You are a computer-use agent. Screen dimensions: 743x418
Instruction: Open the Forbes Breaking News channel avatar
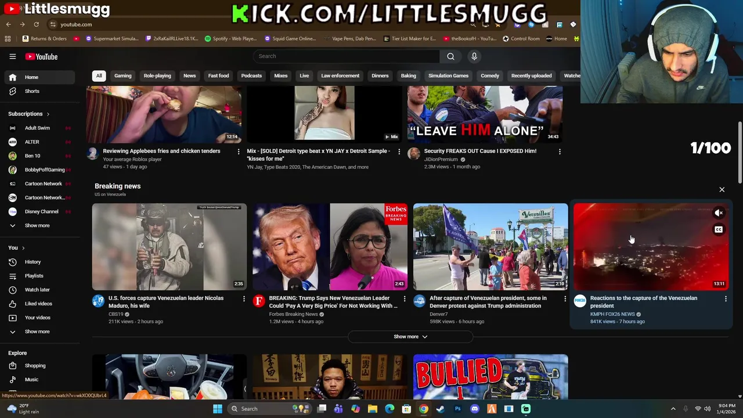tap(259, 301)
